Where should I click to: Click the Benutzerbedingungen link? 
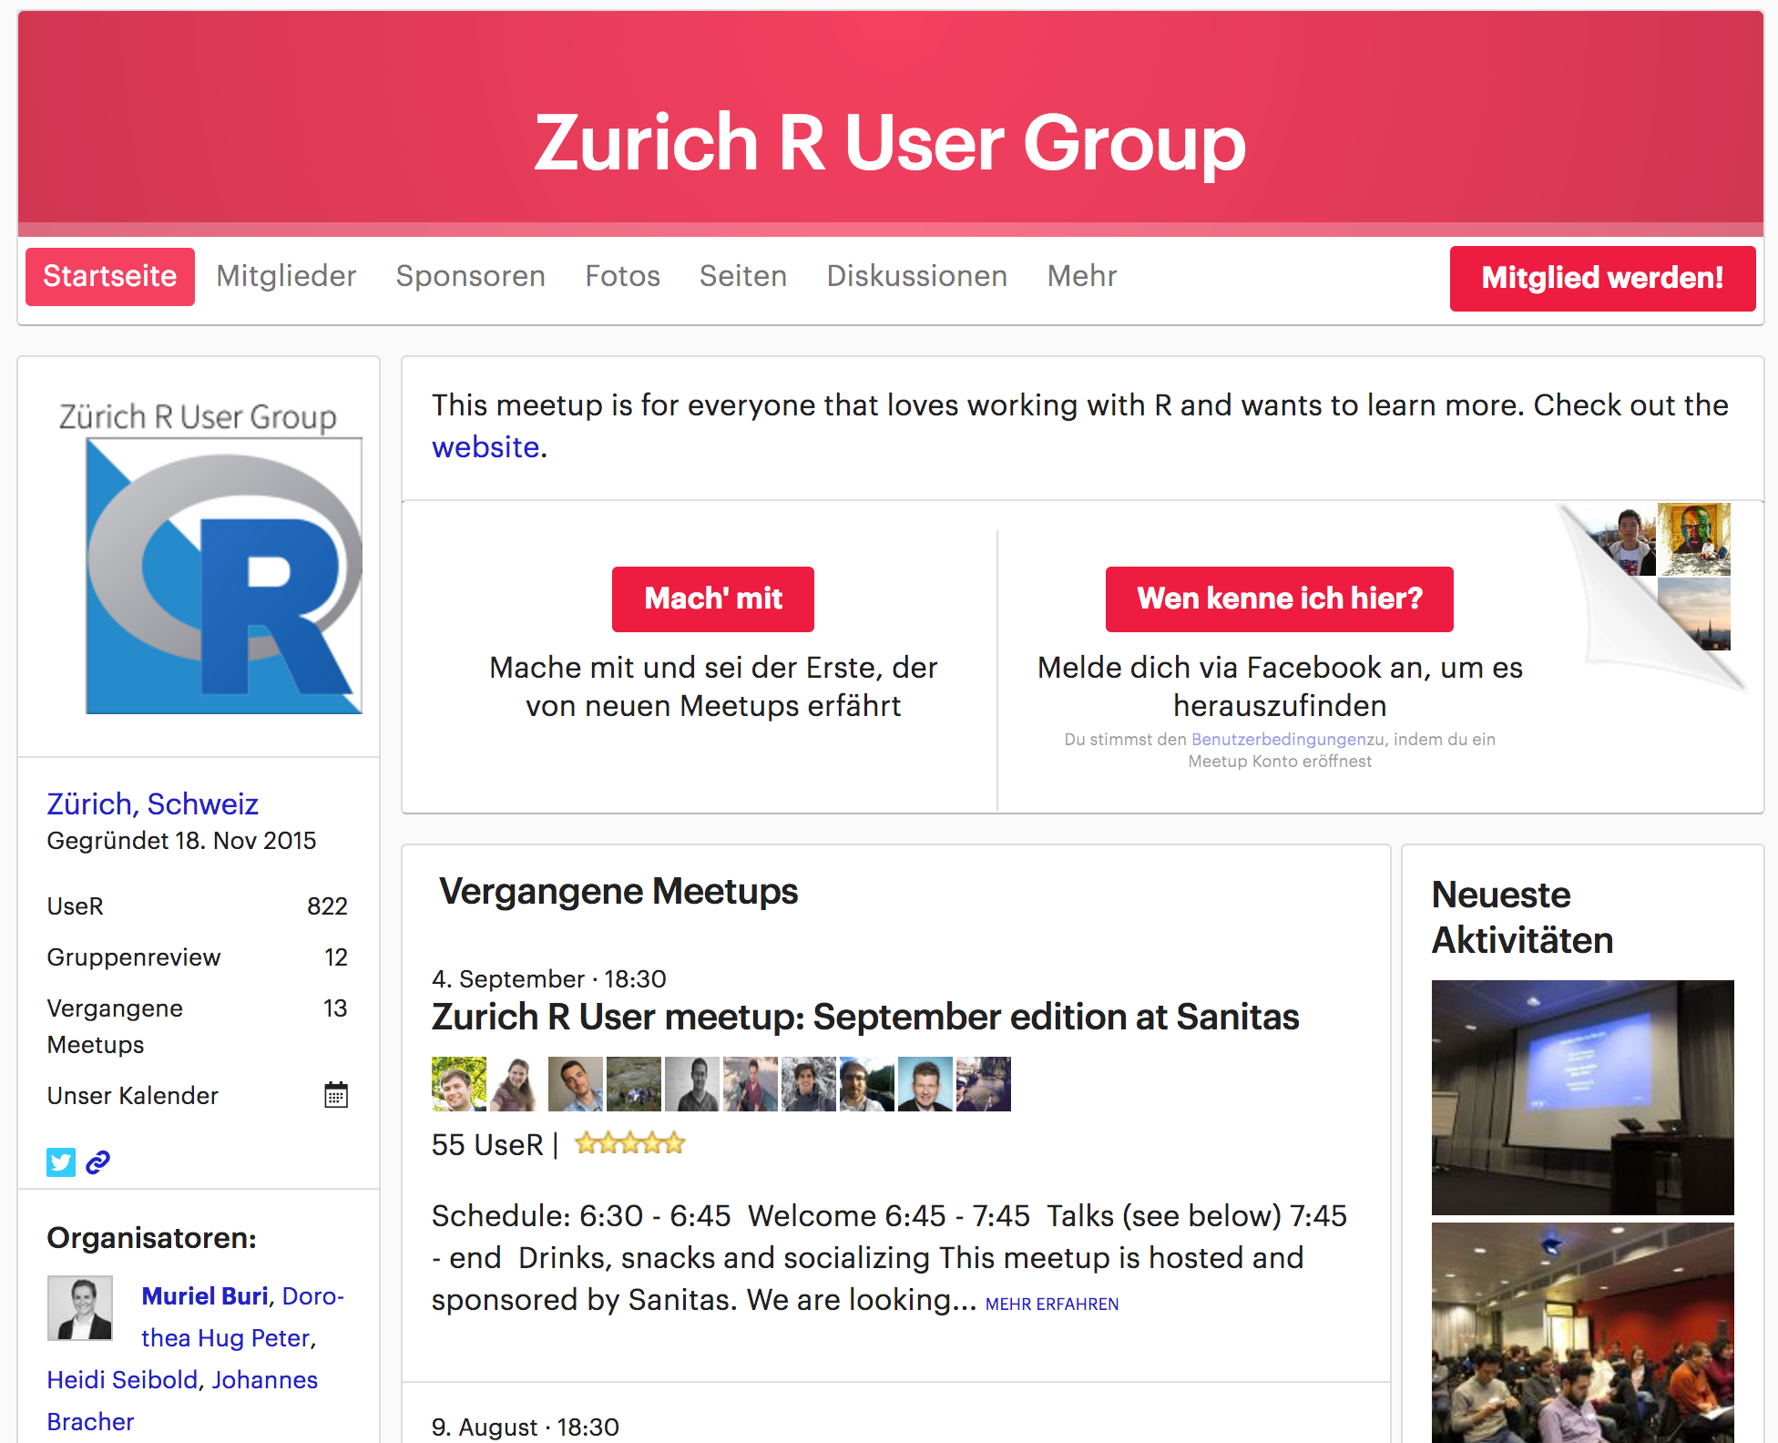[1278, 739]
